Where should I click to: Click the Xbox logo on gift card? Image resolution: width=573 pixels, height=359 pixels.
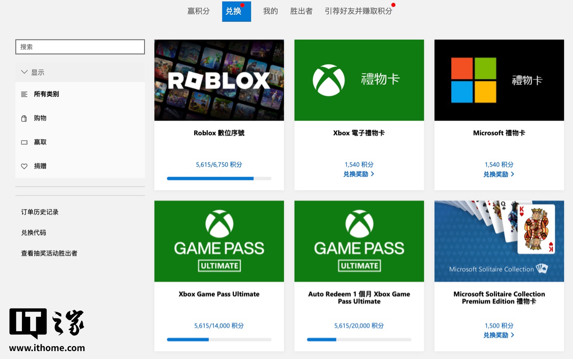[x=329, y=80]
